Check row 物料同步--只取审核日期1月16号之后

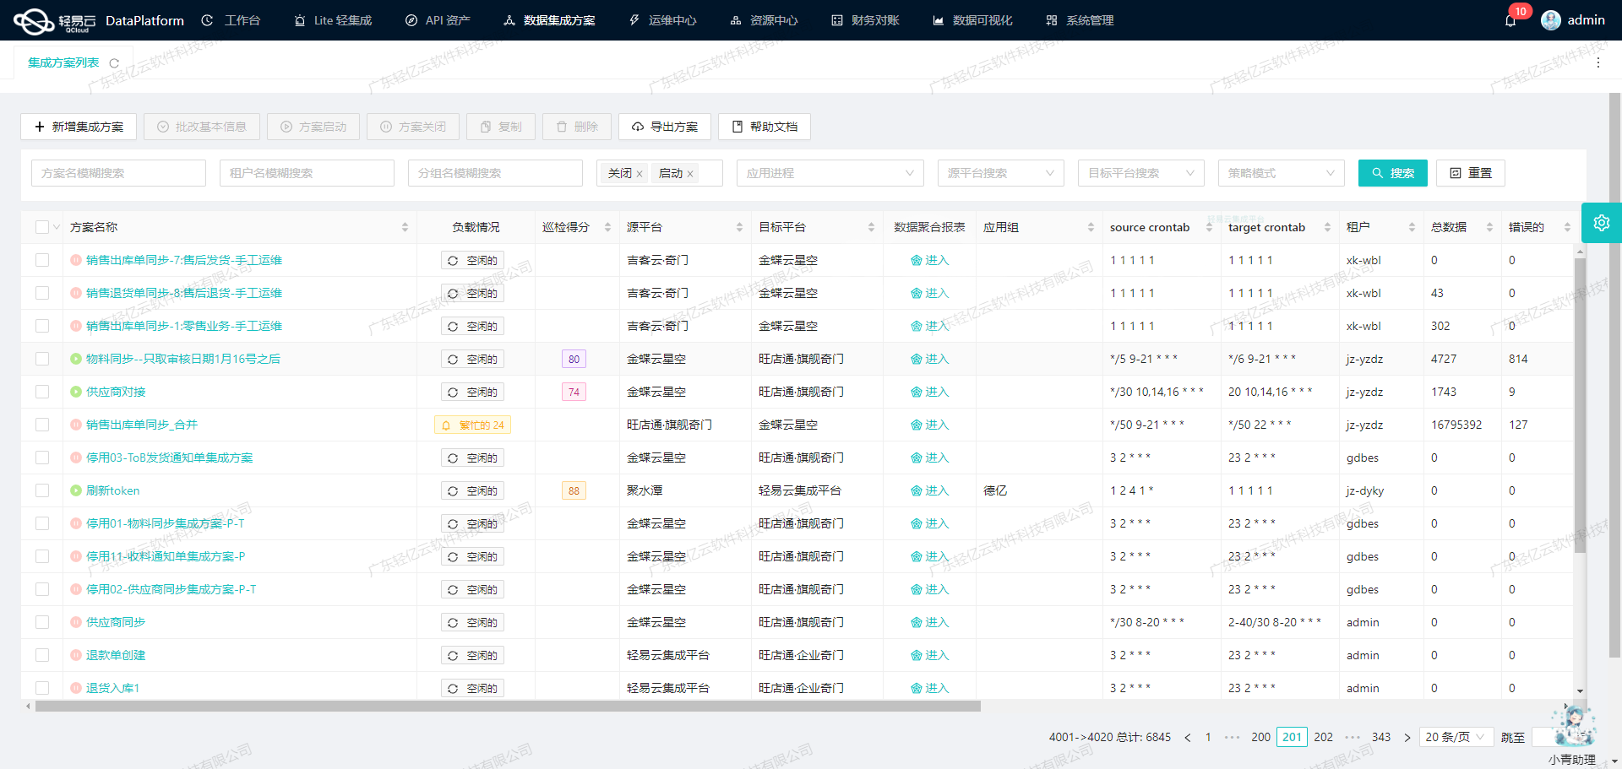(x=42, y=359)
